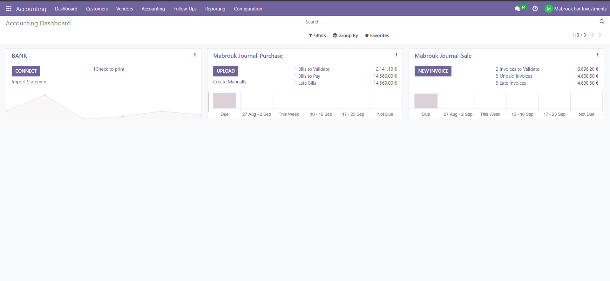Open 5 Unpaid Invoices

(x=514, y=76)
